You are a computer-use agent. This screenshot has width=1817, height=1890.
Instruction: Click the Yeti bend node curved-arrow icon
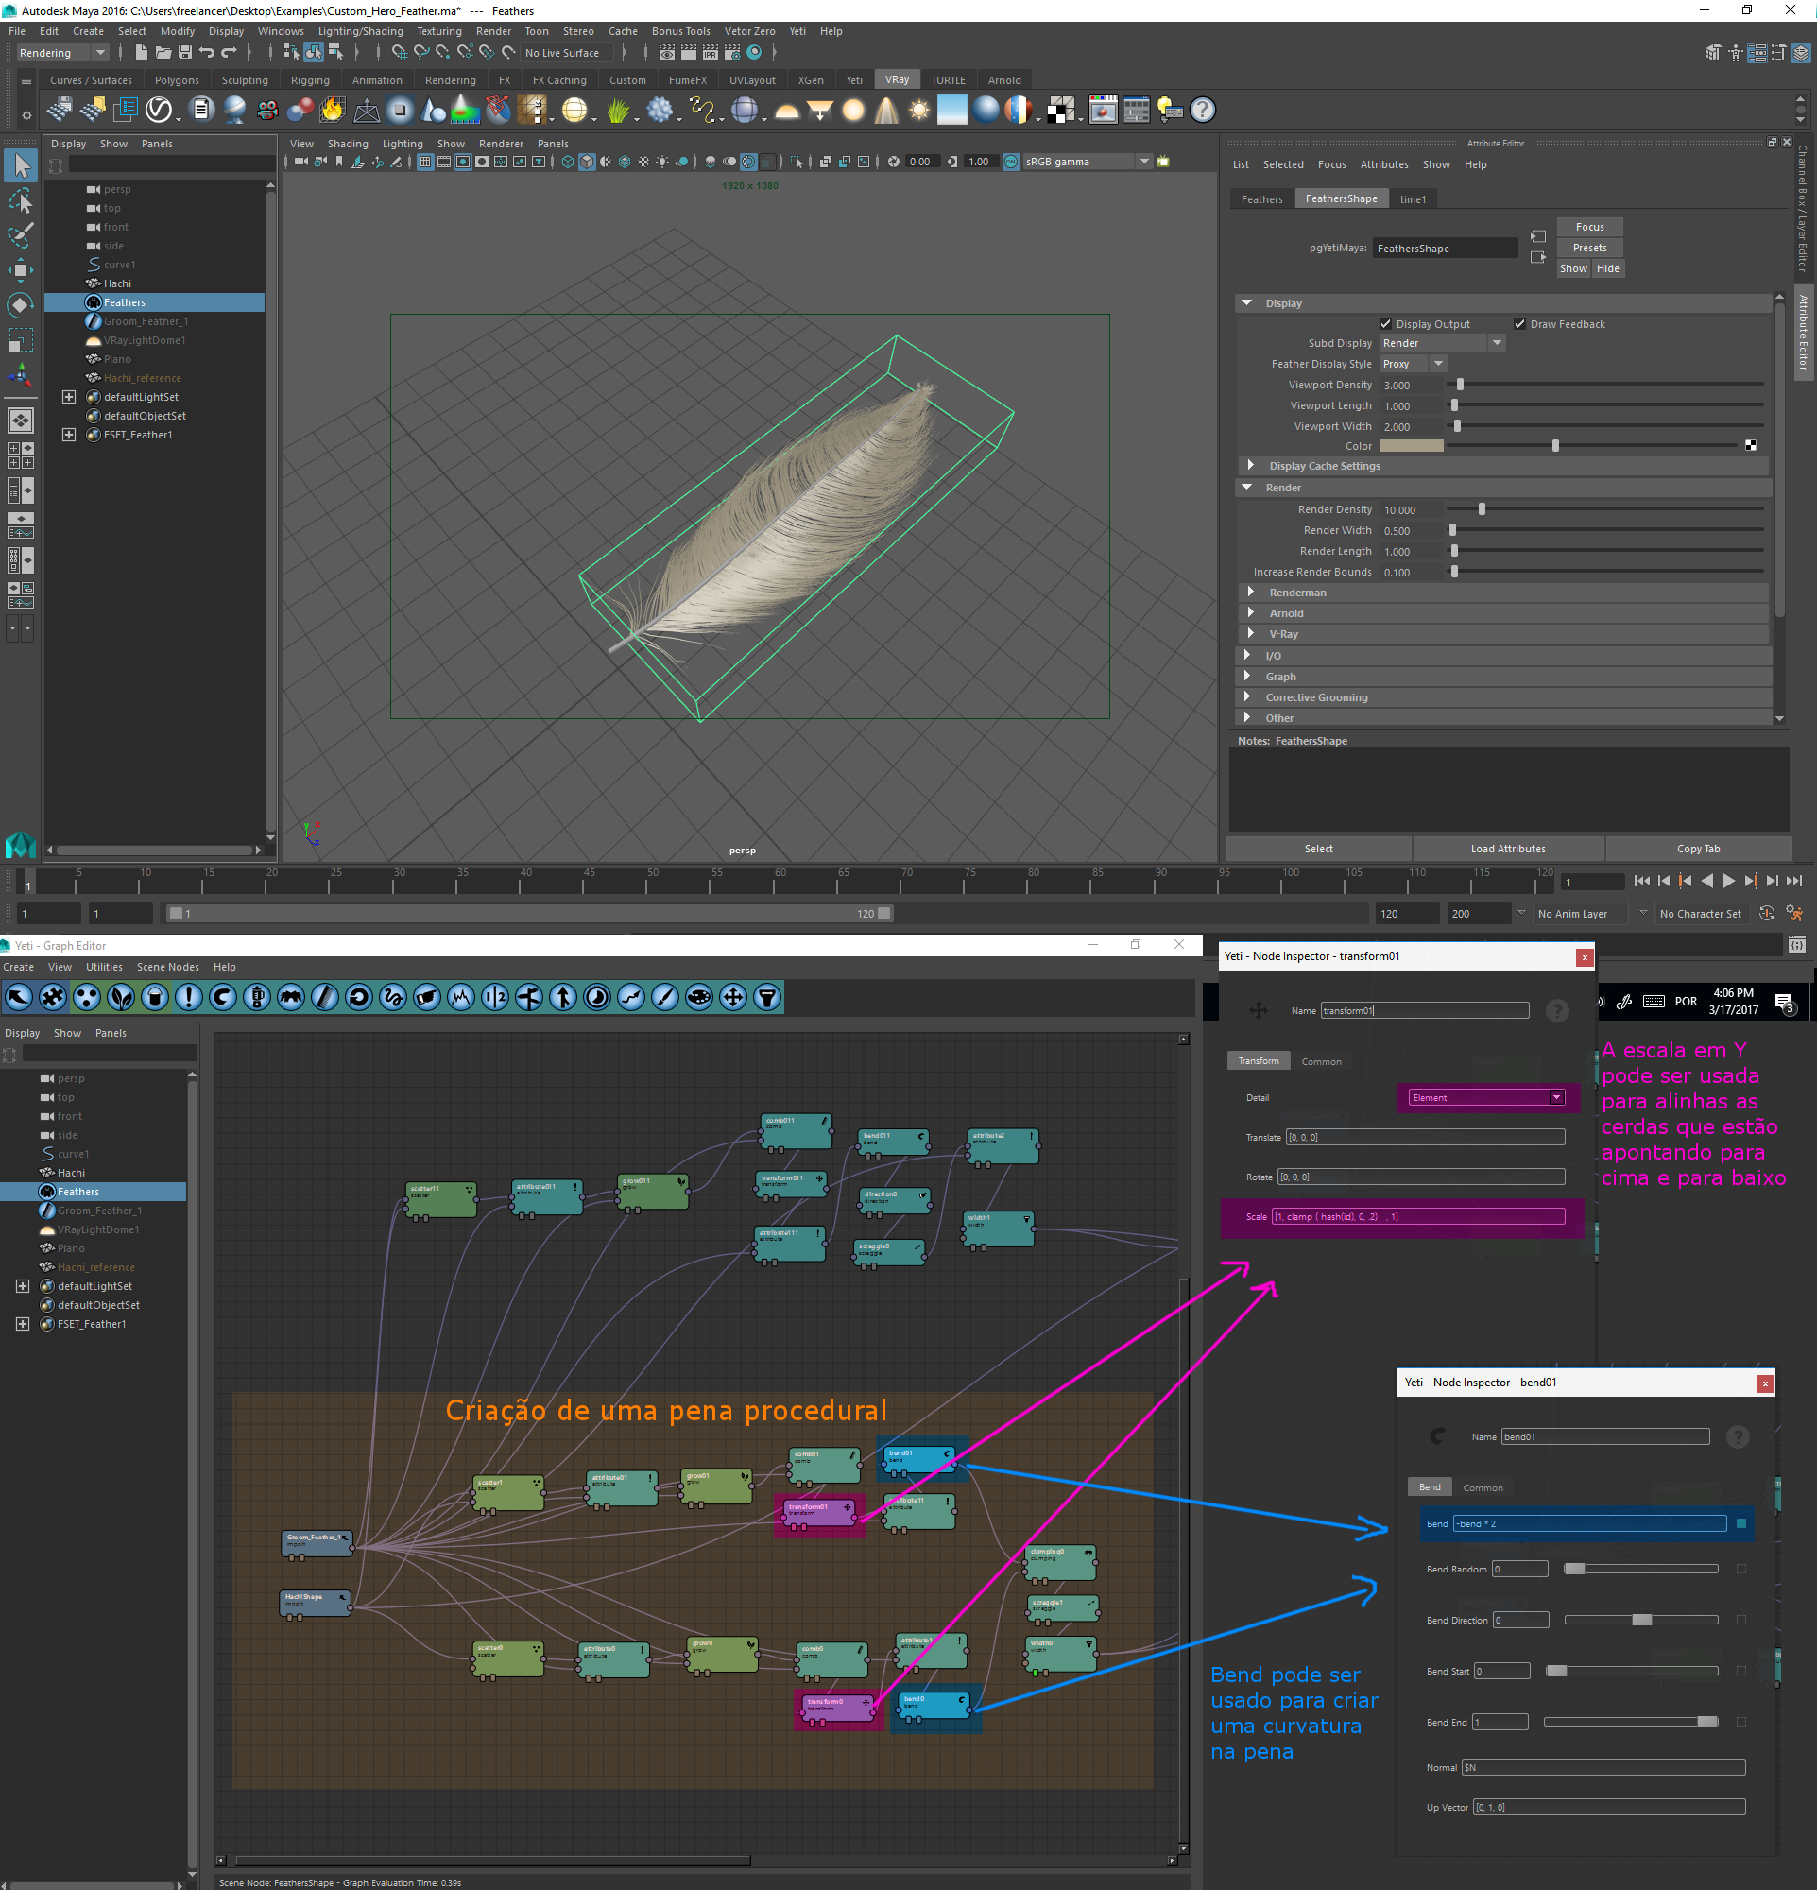[x=223, y=997]
